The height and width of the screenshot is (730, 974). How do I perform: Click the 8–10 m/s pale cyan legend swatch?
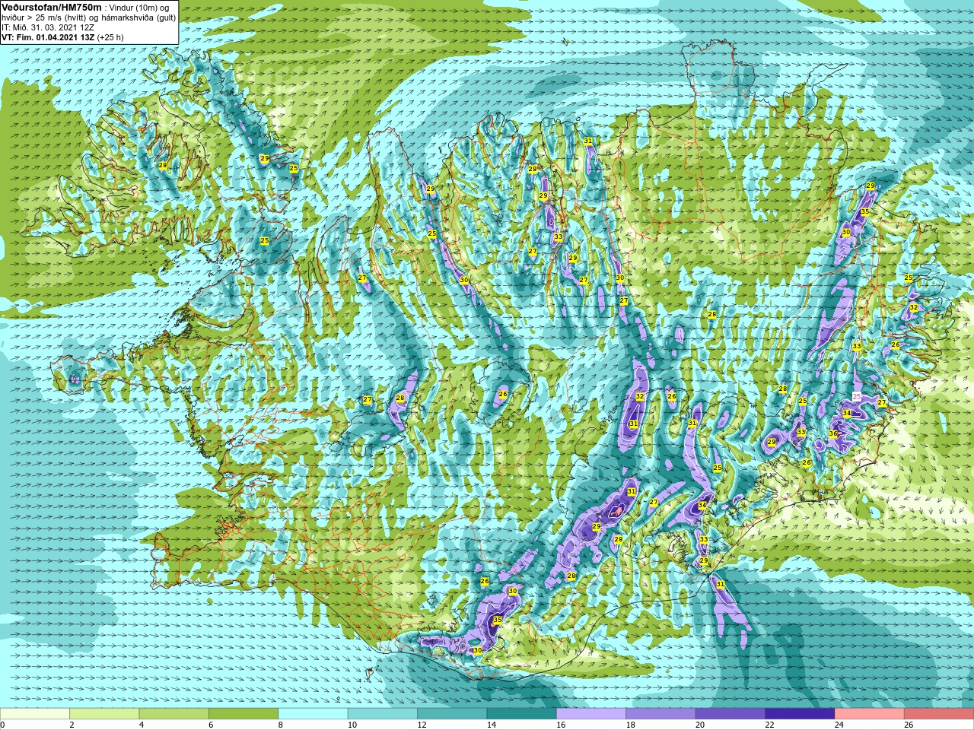(x=314, y=713)
